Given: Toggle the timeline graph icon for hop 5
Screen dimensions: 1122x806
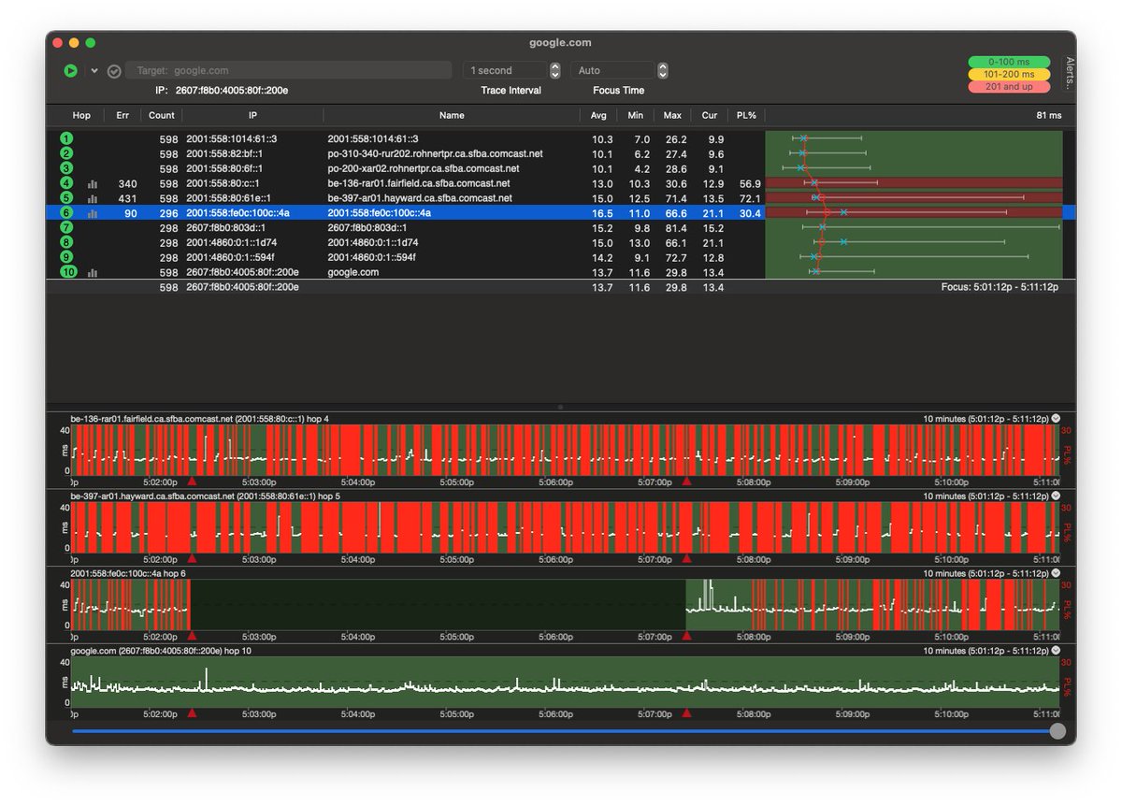Looking at the screenshot, I should [x=93, y=199].
